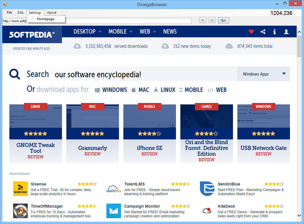The height and width of the screenshot is (224, 304).
Task: Click the Grammarly REVIEW link
Action: pos(92,154)
